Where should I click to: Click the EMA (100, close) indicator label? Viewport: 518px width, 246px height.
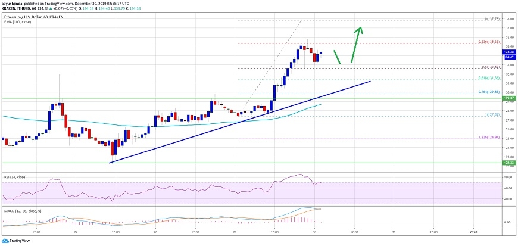pyautogui.click(x=17, y=21)
